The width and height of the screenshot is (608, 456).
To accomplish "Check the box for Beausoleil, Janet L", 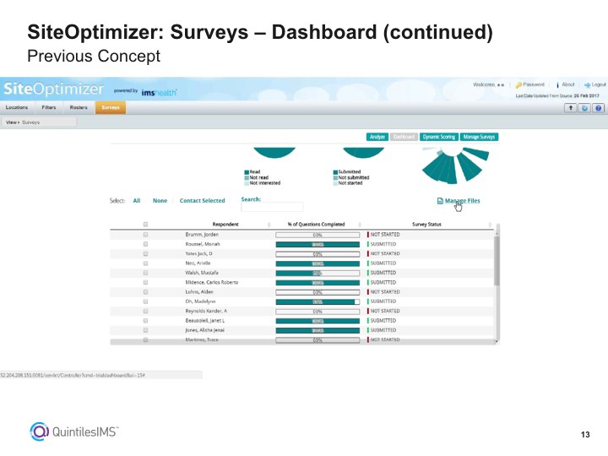I will (x=145, y=321).
